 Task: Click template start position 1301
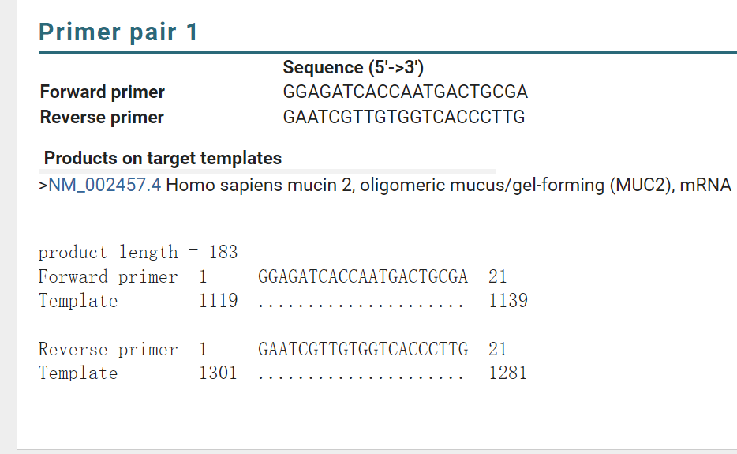point(218,373)
